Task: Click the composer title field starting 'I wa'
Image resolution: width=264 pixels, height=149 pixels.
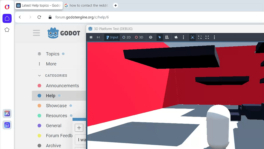Action: [80, 140]
